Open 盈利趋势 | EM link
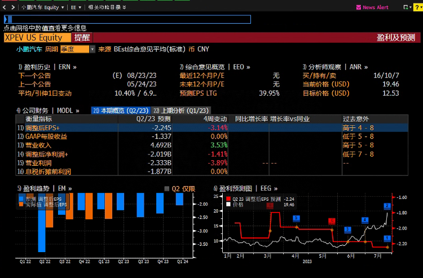 45,188
